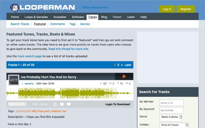Open the ARTY track artwork thumbnail
Image resolution: width=205 pixels, height=128 pixels.
(x=14, y=80)
